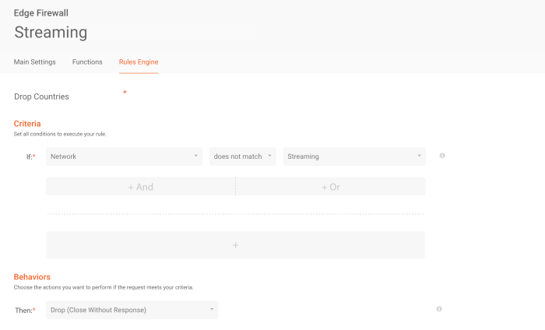Open the Network variable dropdown
The height and width of the screenshot is (330, 545).
coord(124,156)
